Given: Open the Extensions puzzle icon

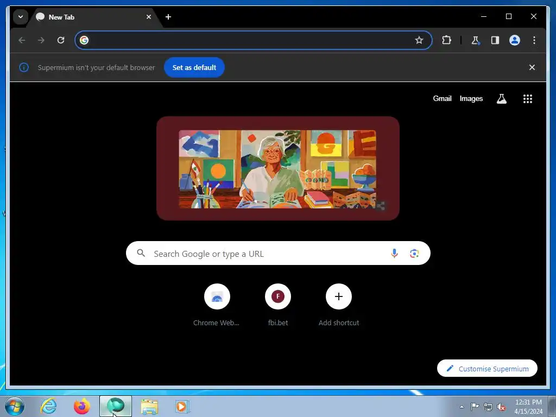Looking at the screenshot, I should click(446, 40).
